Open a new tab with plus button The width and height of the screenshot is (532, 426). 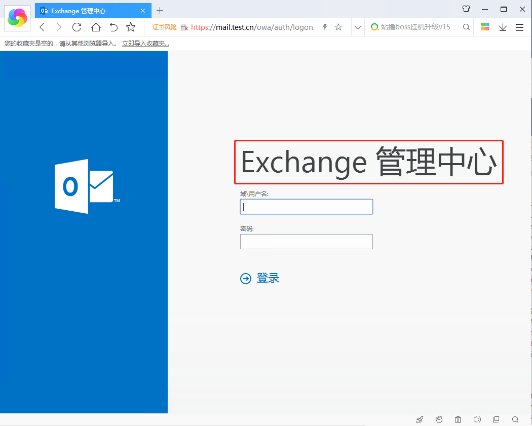160,11
